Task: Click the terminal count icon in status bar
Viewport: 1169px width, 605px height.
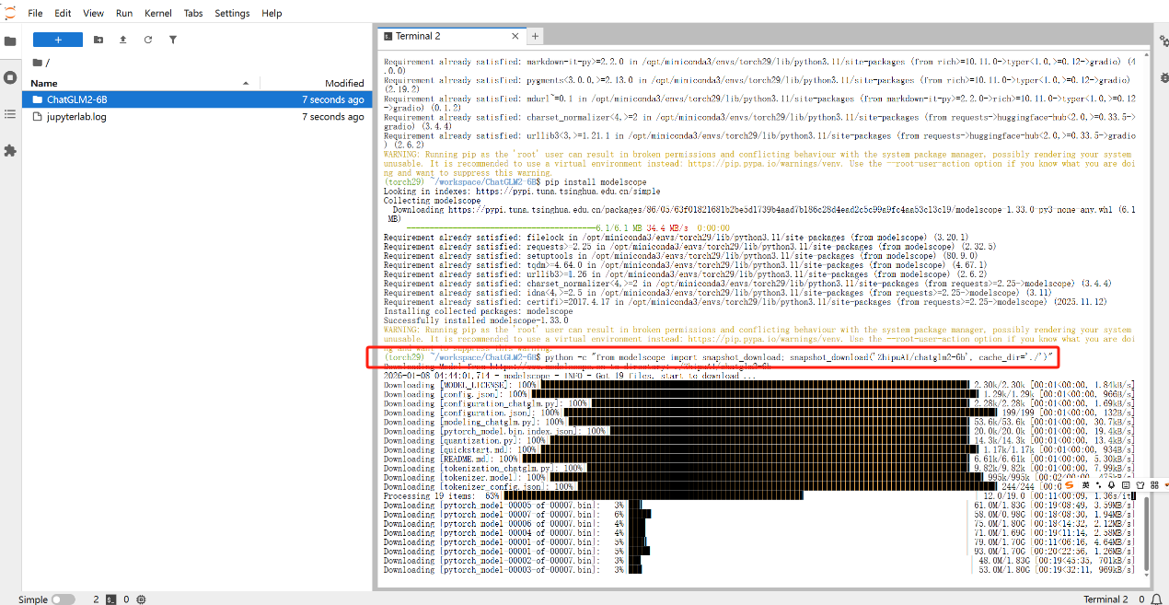Action: point(110,599)
